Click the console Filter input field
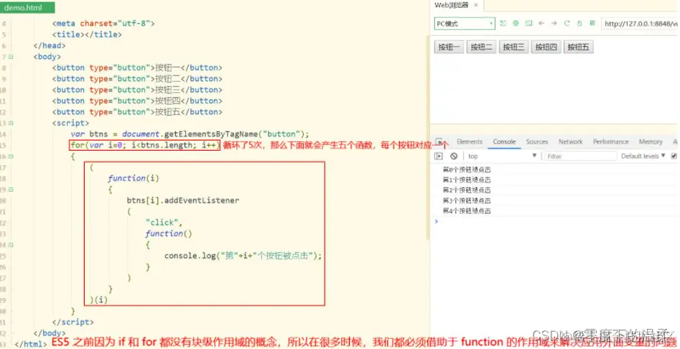The image size is (680, 349). [x=580, y=156]
